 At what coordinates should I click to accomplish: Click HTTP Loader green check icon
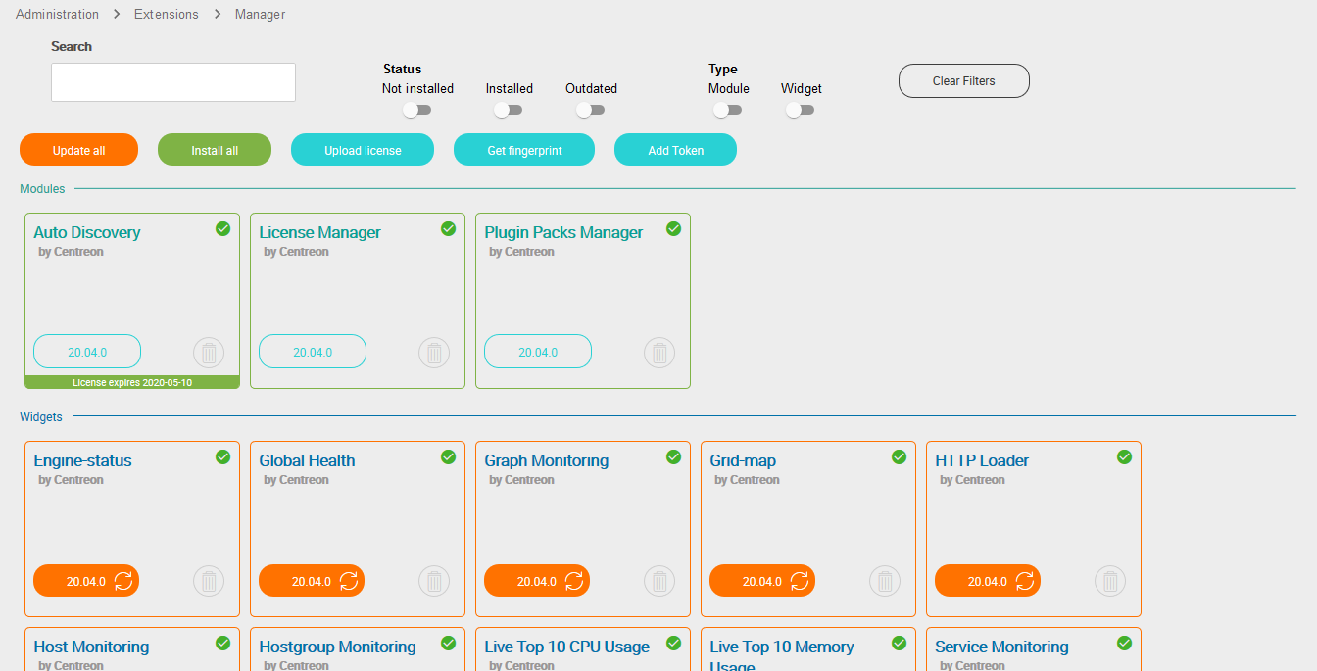[x=1124, y=456]
